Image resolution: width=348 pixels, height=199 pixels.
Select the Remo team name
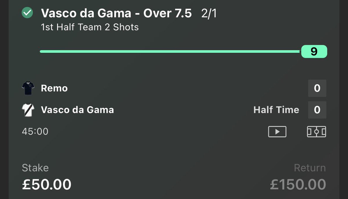[x=54, y=88]
